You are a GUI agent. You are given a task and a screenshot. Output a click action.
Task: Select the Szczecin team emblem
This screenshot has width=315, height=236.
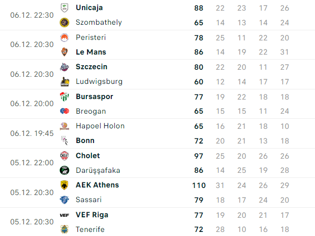coord(65,67)
